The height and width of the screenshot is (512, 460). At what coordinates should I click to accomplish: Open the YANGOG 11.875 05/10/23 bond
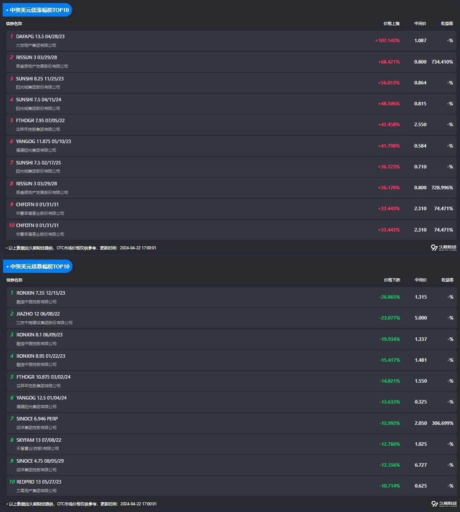[x=43, y=141]
